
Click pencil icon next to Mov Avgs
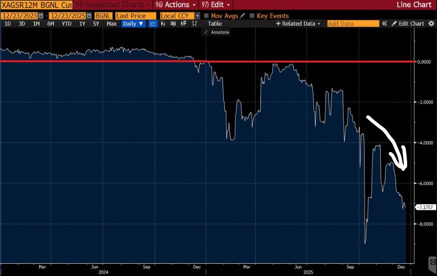pos(242,16)
